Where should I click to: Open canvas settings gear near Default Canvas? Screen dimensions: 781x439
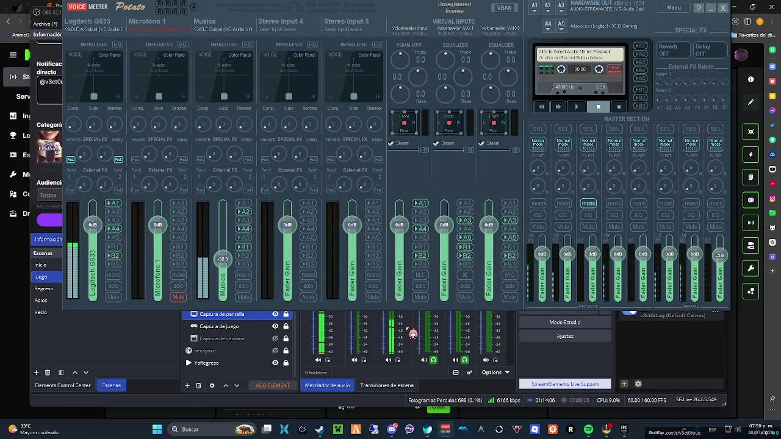(x=638, y=384)
